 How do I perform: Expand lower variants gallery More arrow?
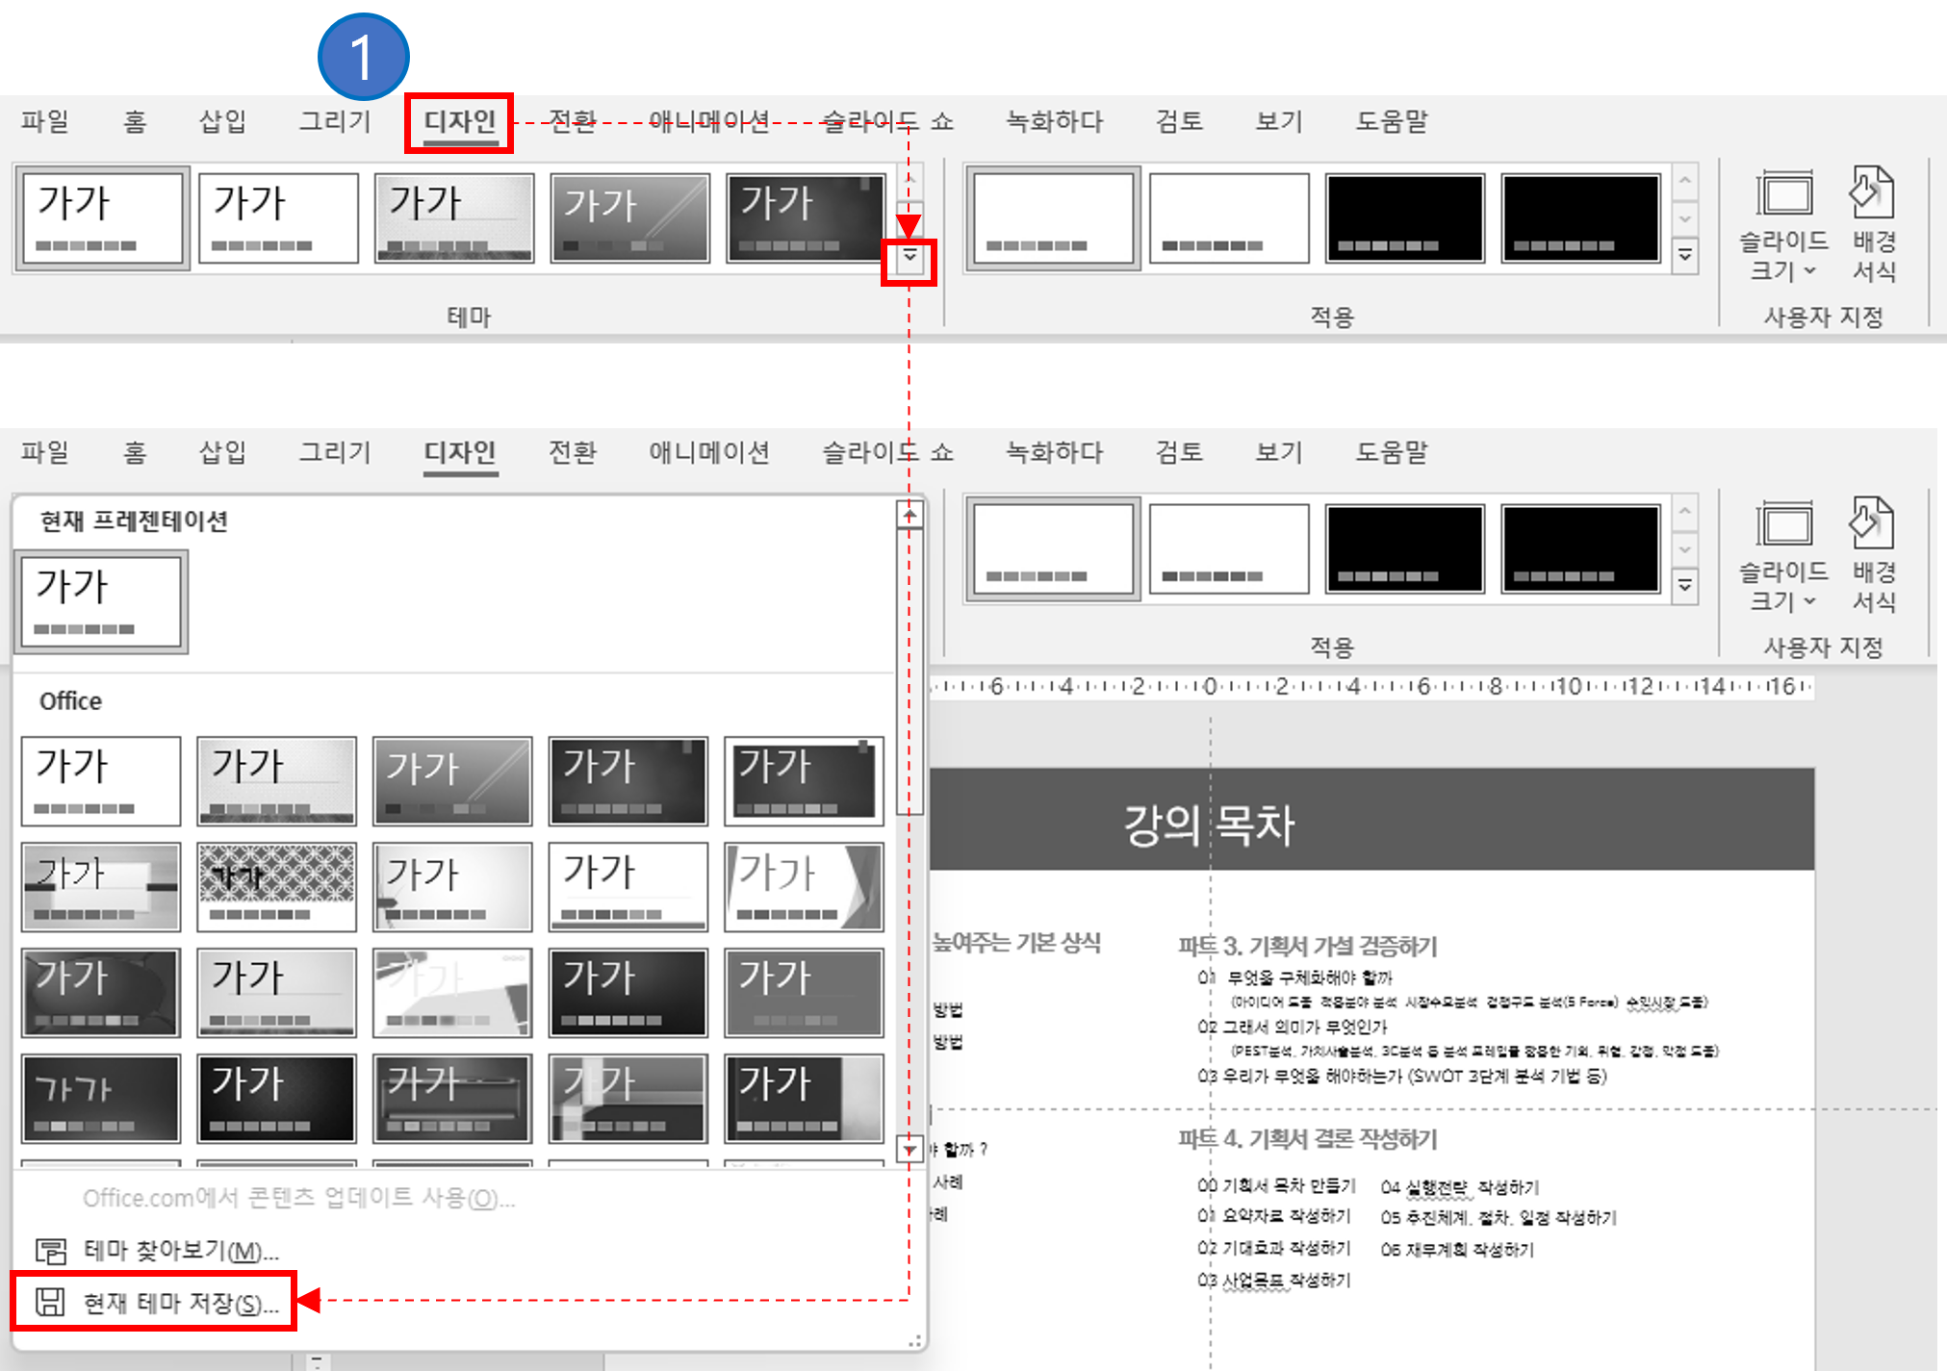coord(1685,585)
